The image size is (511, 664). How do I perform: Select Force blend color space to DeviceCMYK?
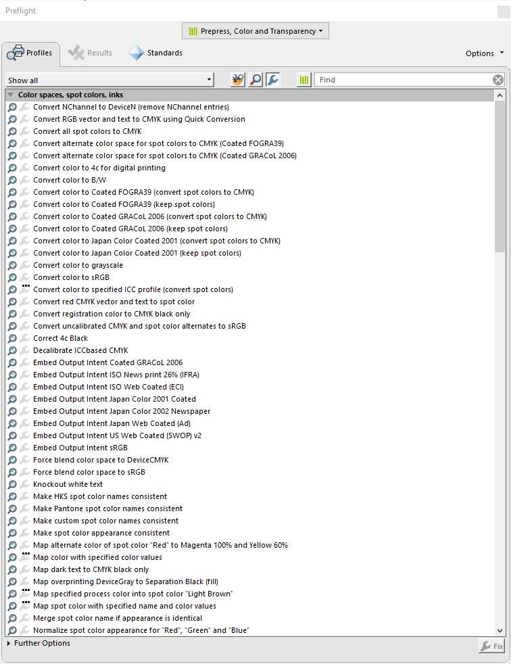[x=101, y=460]
